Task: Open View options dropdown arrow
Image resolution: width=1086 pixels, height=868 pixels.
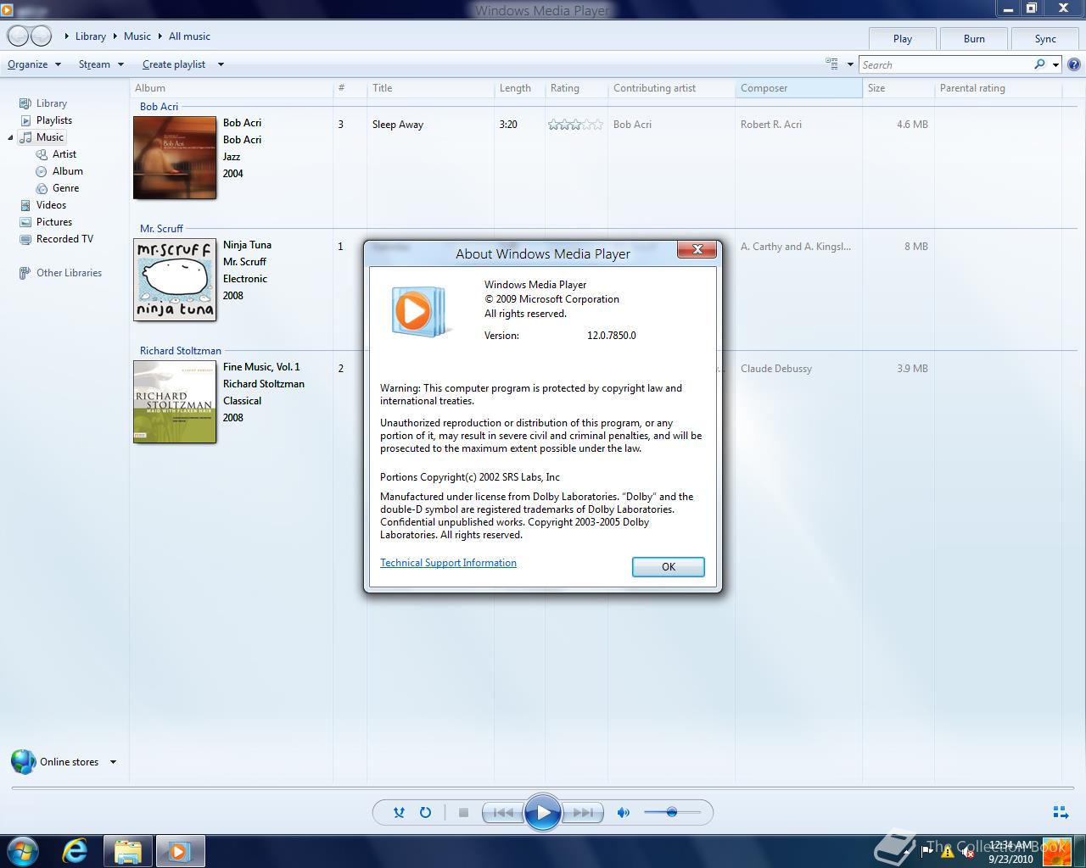Action: pos(850,64)
